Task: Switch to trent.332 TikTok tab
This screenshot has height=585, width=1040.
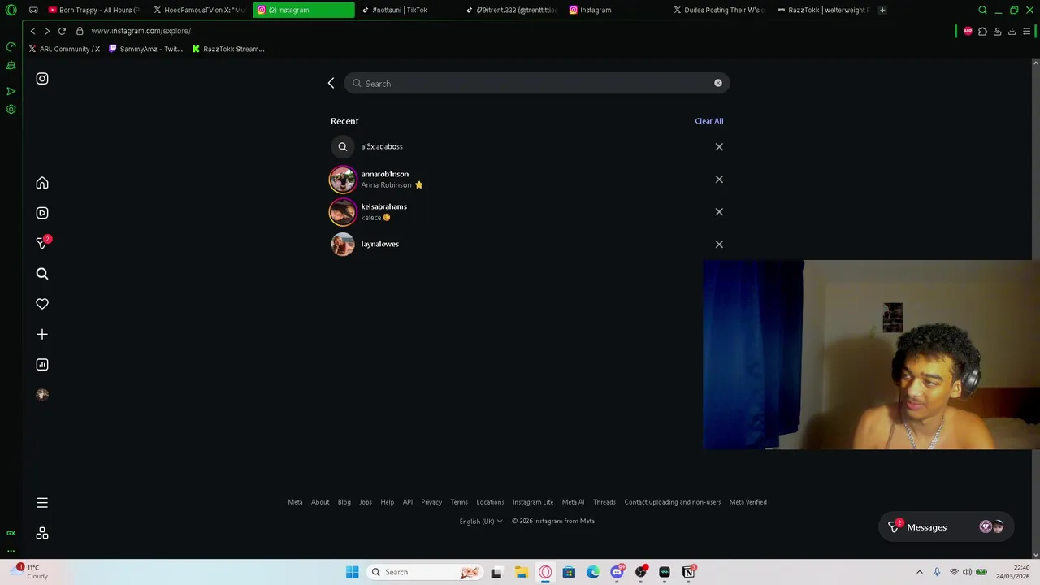Action: (512, 10)
